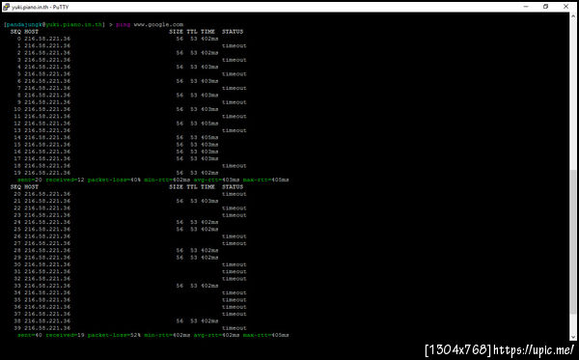
Task: Click TTL value 53 on sequence 25 row
Action: 194,229
